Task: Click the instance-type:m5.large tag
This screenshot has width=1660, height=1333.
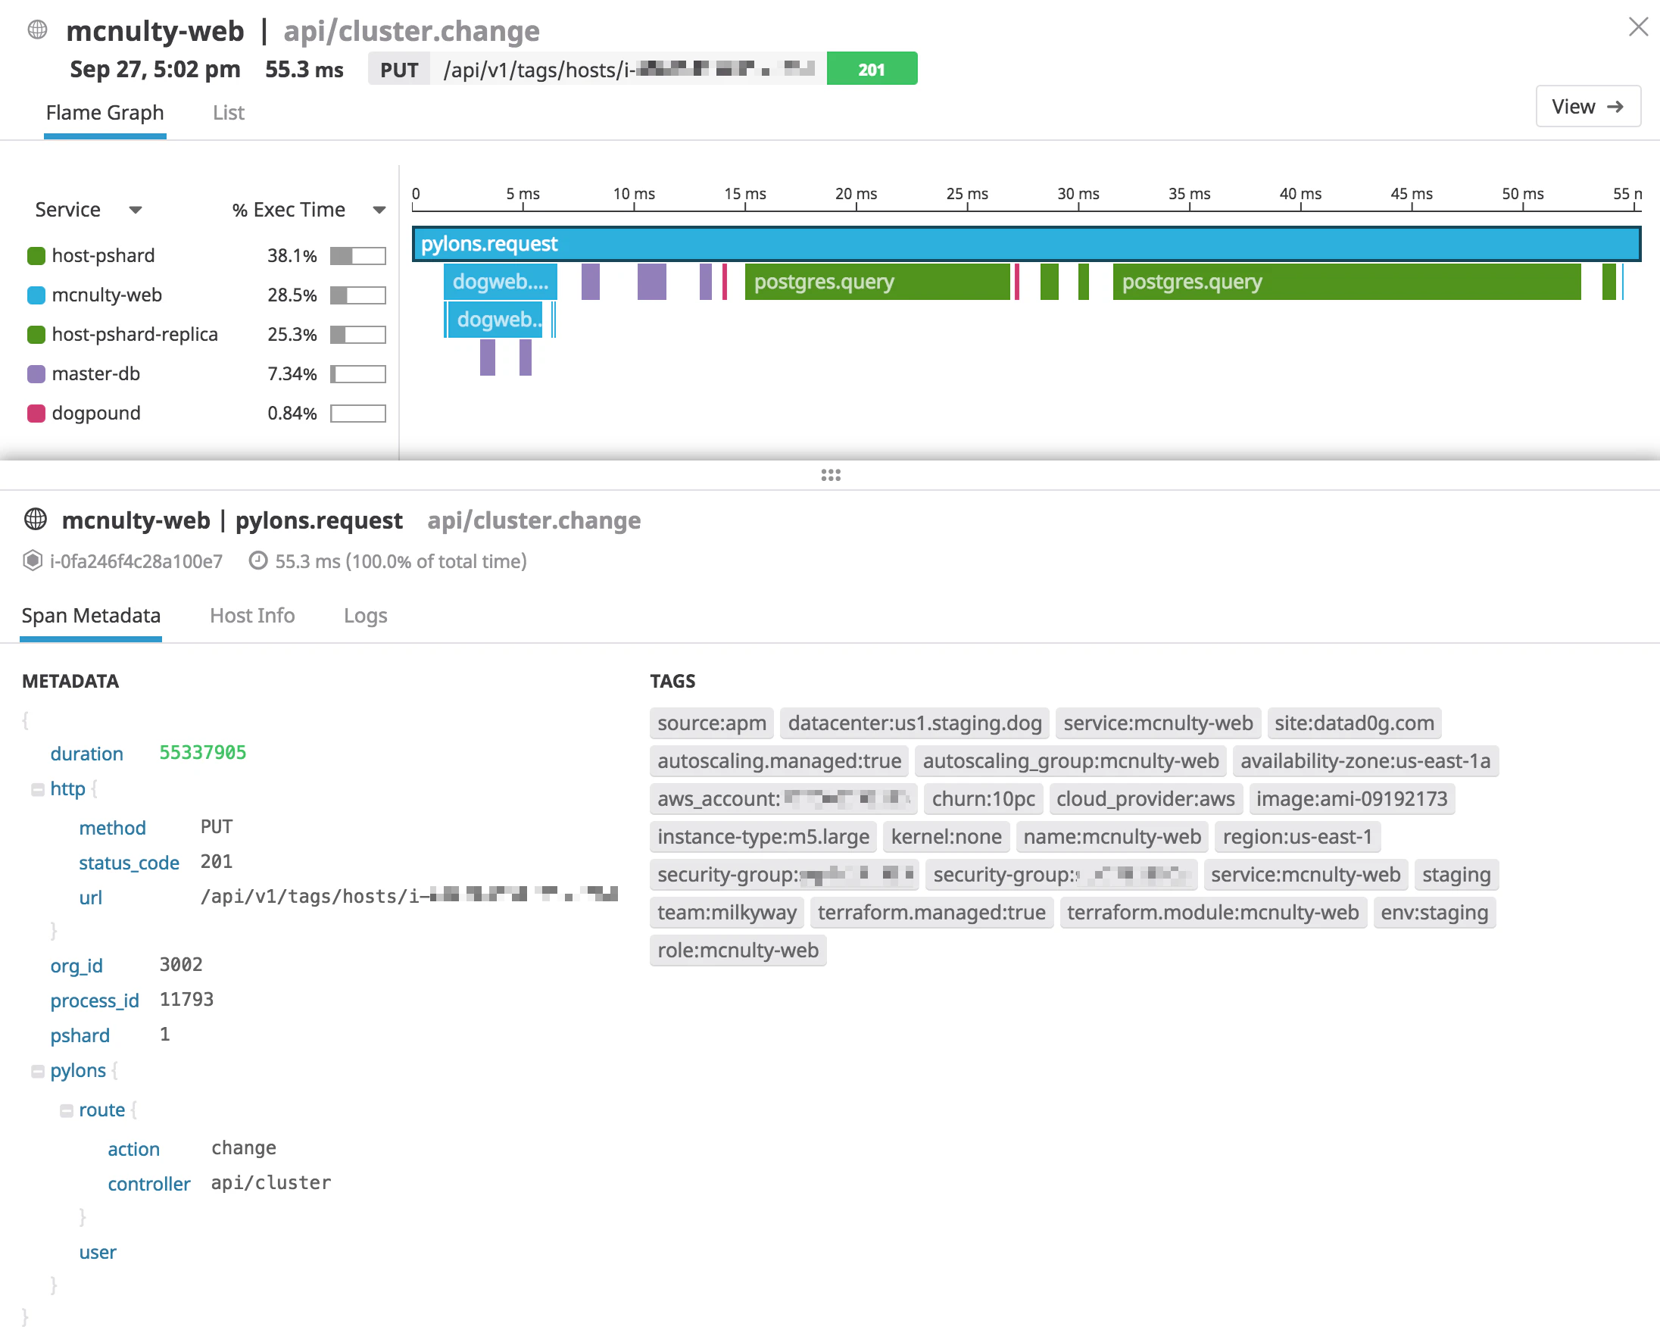Action: click(763, 836)
